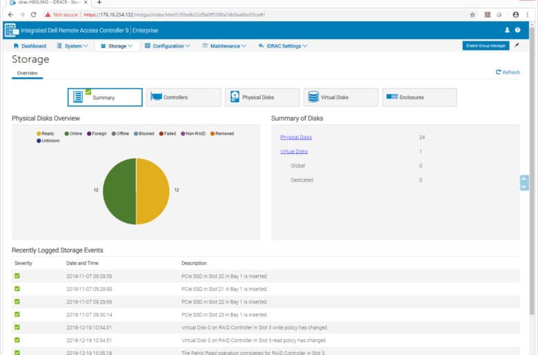Image resolution: width=538 pixels, height=355 pixels.
Task: Click the yellow Ready pie slice
Action: tap(153, 191)
